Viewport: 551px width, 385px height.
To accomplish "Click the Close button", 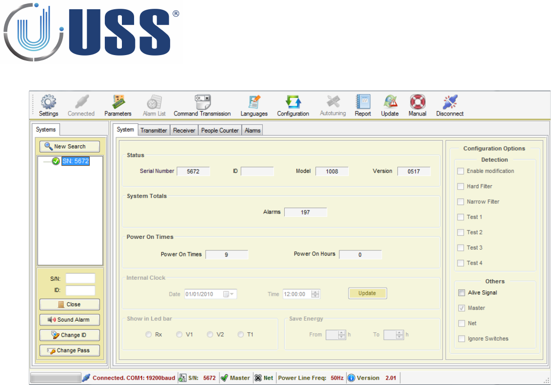I will pyautogui.click(x=70, y=305).
